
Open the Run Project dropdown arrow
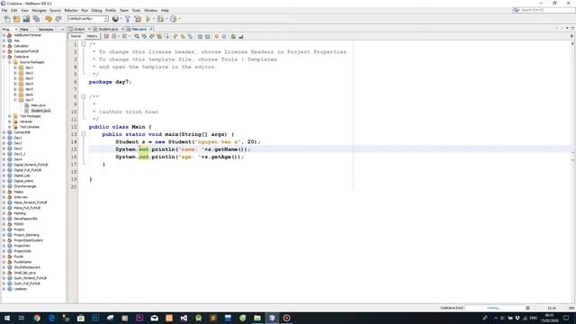154,19
